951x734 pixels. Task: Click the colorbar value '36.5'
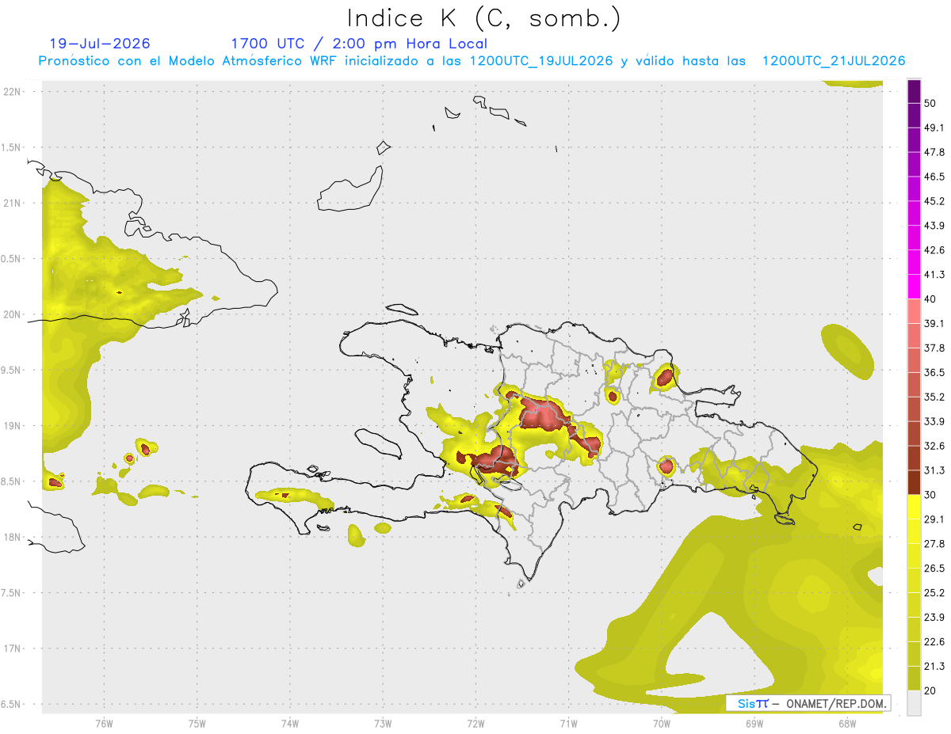pyautogui.click(x=934, y=372)
